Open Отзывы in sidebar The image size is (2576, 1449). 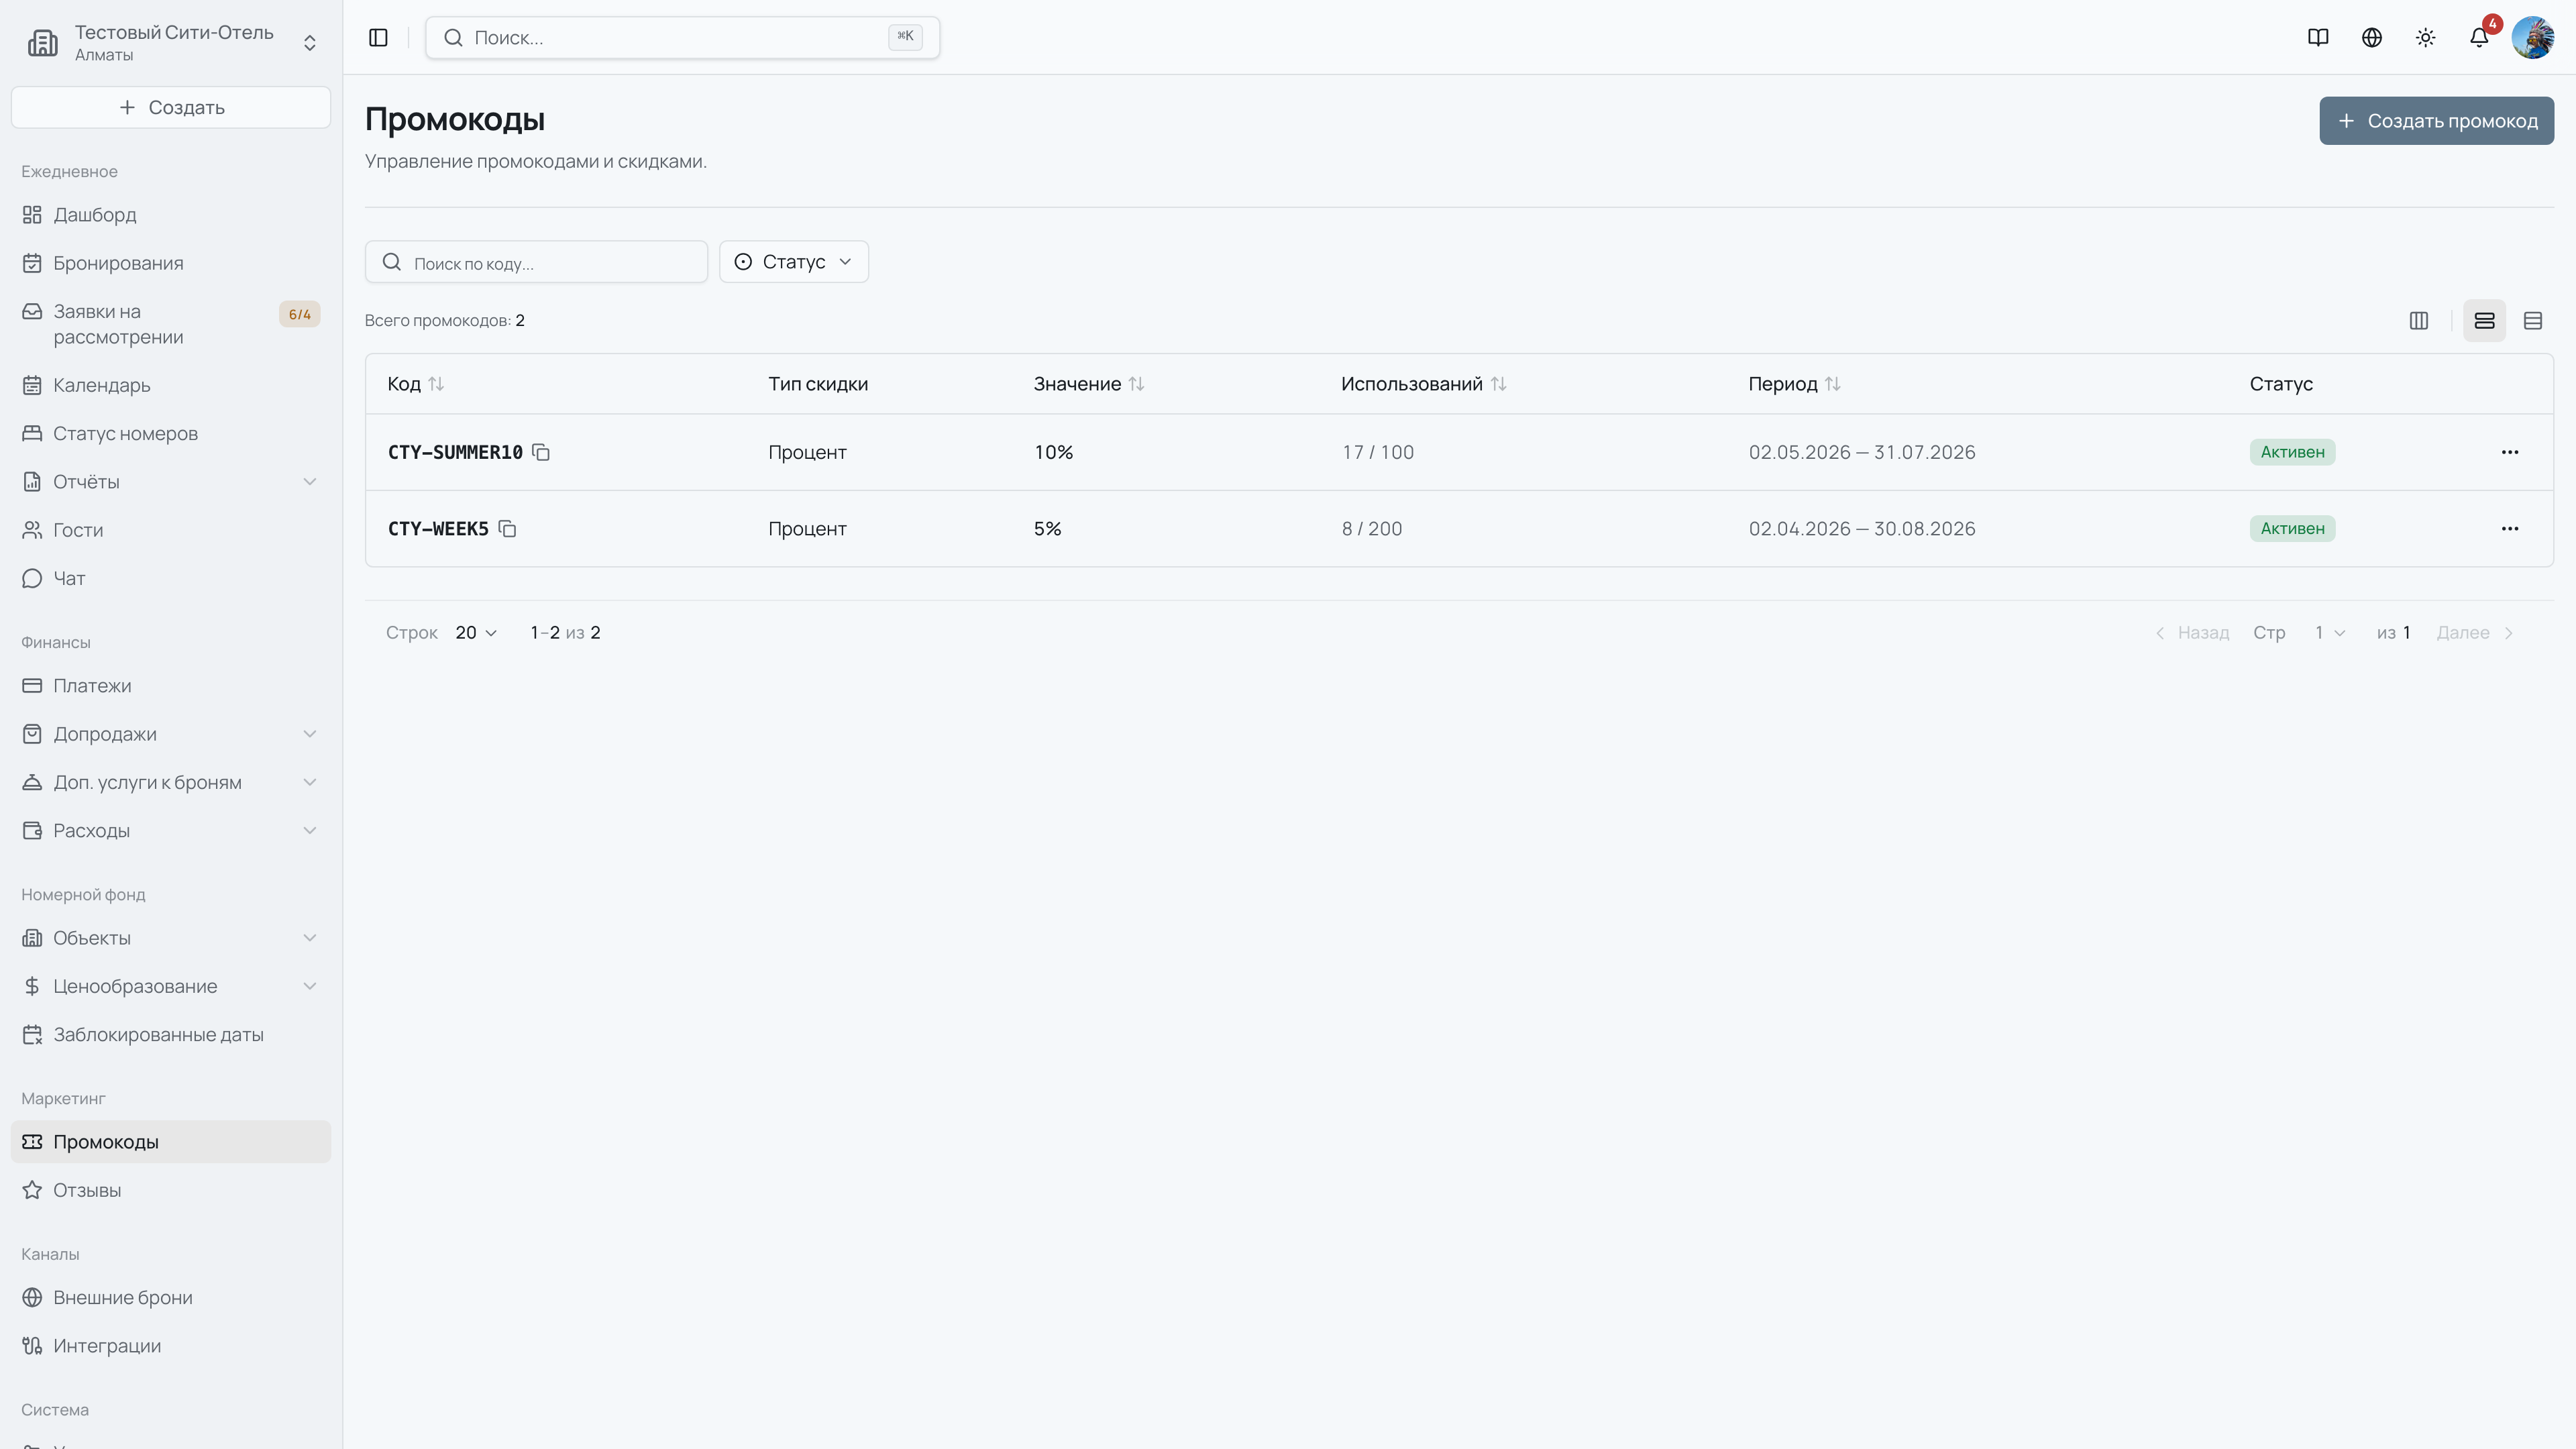[x=171, y=1190]
